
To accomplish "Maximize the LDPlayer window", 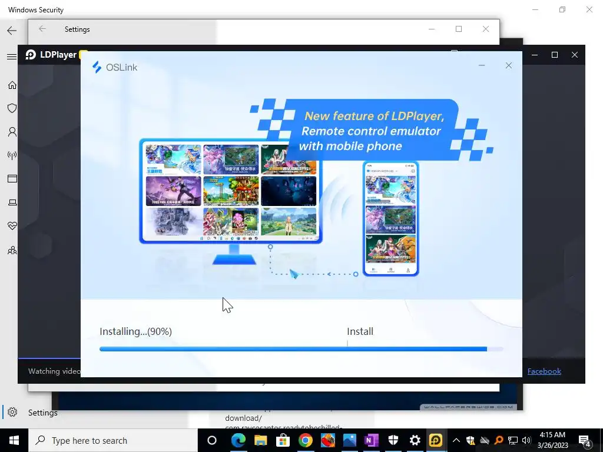I will pyautogui.click(x=555, y=55).
